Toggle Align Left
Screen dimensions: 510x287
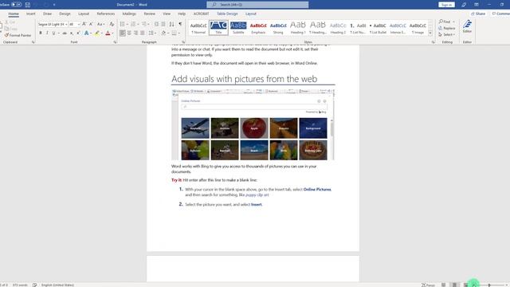122,33
